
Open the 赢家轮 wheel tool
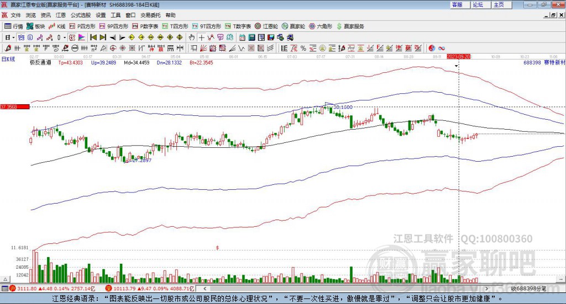[294, 26]
